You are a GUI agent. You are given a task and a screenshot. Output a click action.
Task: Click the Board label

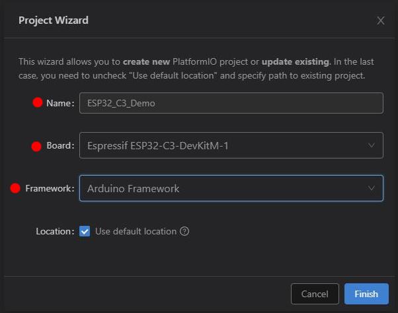pos(60,145)
